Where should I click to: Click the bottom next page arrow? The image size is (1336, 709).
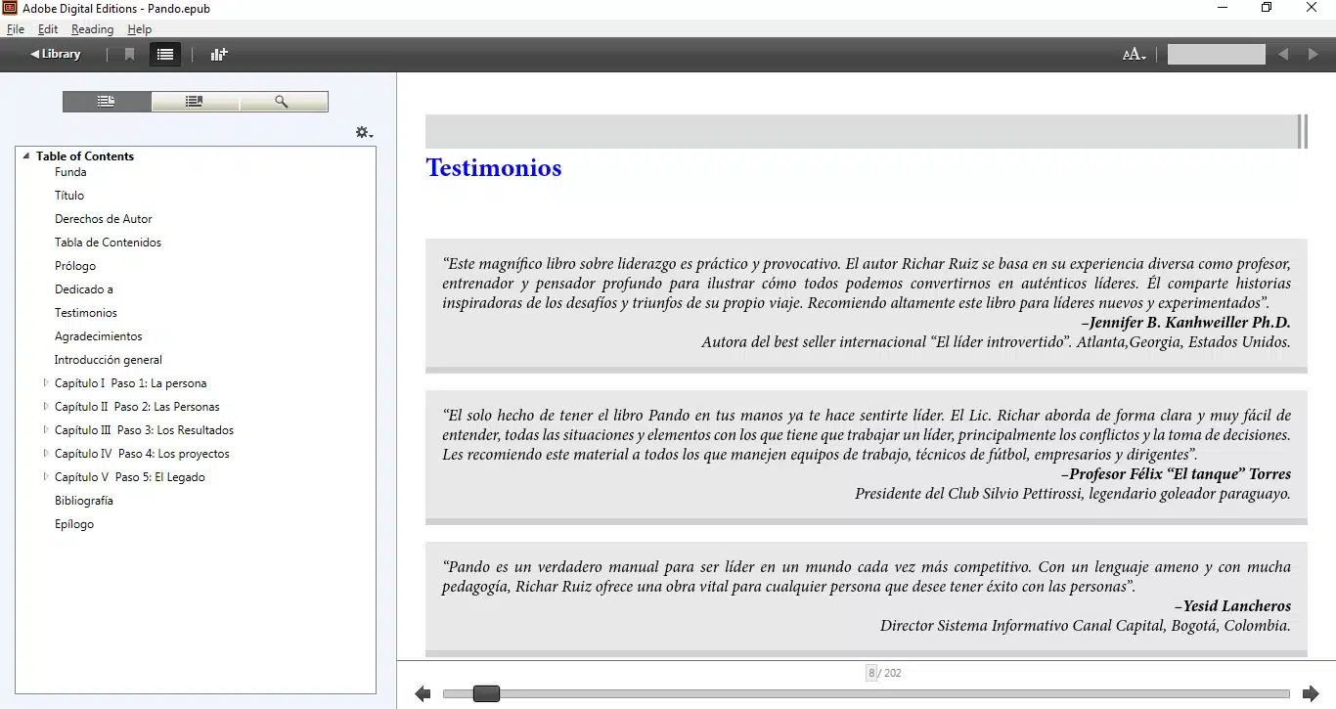coord(1311,694)
